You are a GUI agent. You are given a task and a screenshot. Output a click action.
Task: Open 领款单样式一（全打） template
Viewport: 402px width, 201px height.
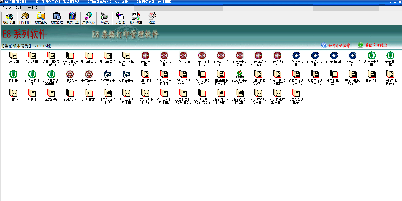[296, 78]
